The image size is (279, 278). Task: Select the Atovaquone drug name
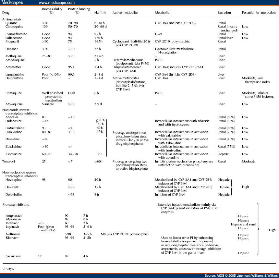coord(14,104)
